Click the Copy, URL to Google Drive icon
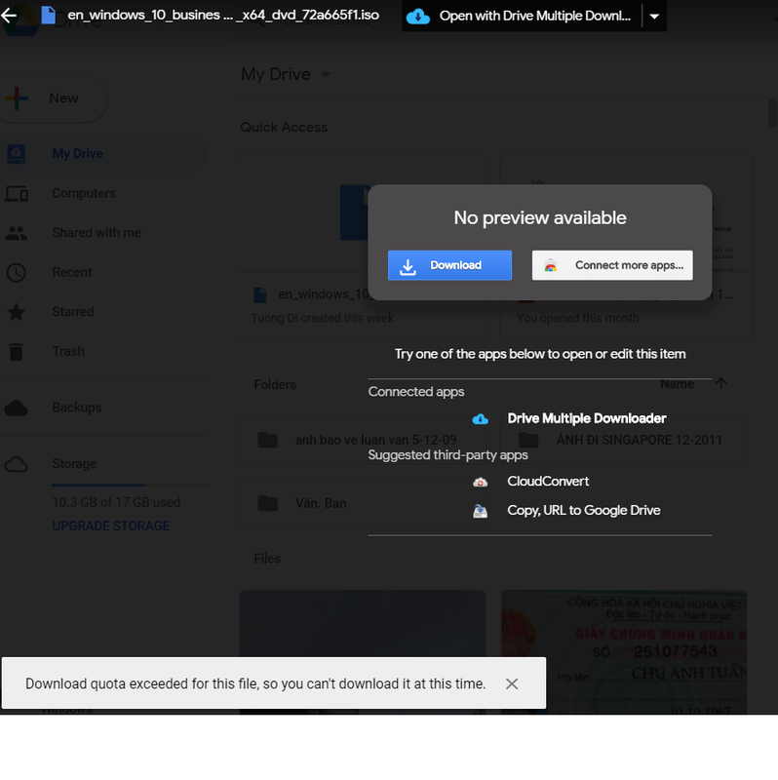This screenshot has height=780, width=778. 480,511
